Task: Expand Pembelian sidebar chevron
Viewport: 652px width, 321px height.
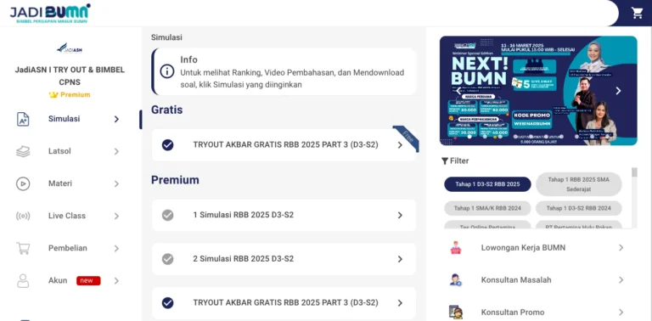Action: 116,248
